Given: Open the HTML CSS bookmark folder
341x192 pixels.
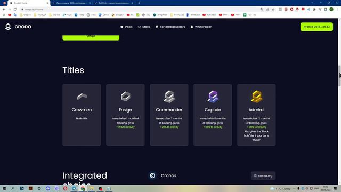Looking at the screenshot, I should pos(177,15).
